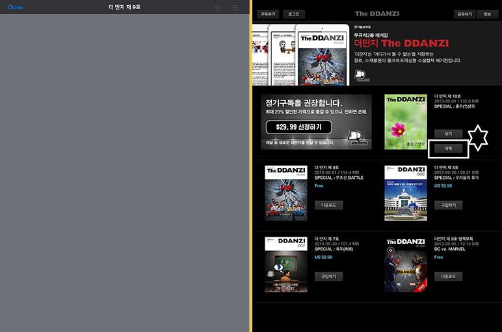Click the '더 딴지 제 7호' issue title

pyautogui.click(x=326, y=239)
